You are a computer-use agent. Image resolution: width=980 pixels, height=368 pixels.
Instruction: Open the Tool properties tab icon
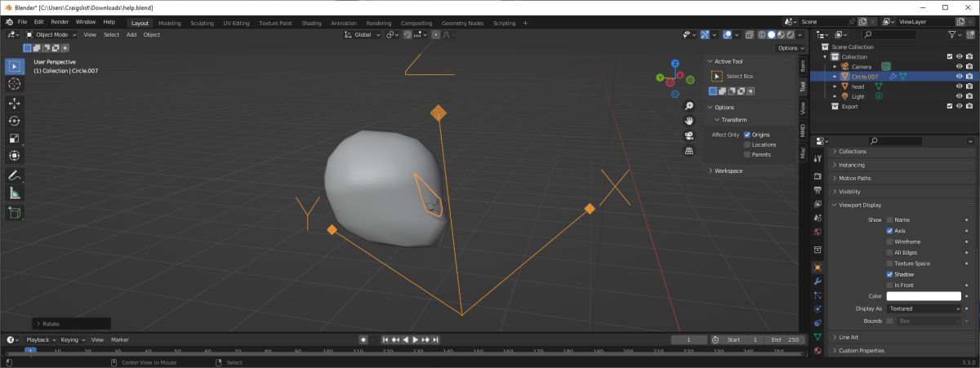click(817, 158)
